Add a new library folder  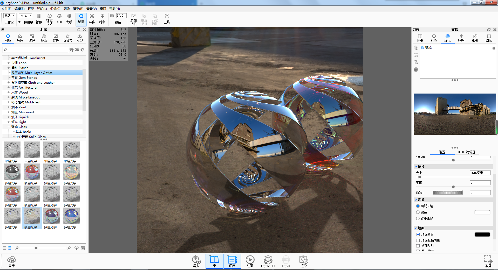(x=71, y=50)
